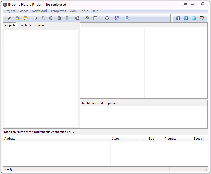The image size is (211, 174).
Task: Switch to Web picture search tab
Action: coord(33,25)
